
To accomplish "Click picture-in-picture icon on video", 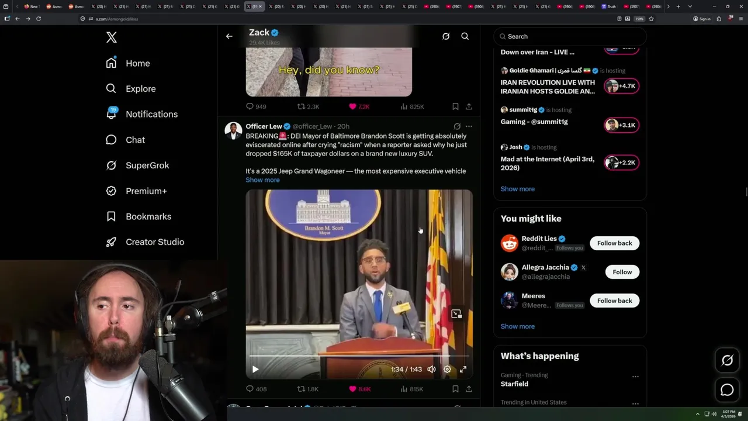I will pos(456,314).
